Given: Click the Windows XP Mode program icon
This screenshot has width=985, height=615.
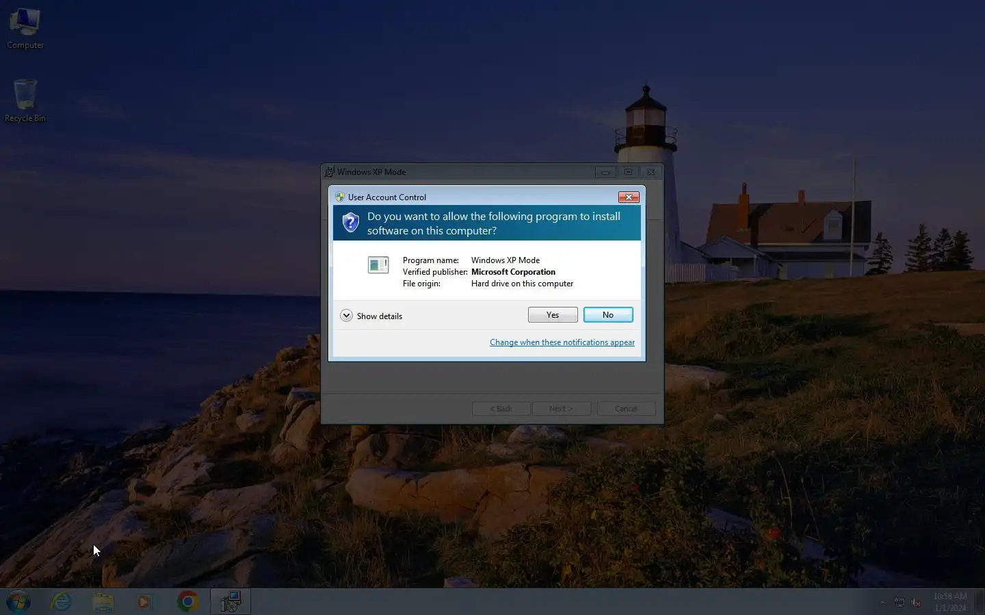Looking at the screenshot, I should click(x=378, y=264).
